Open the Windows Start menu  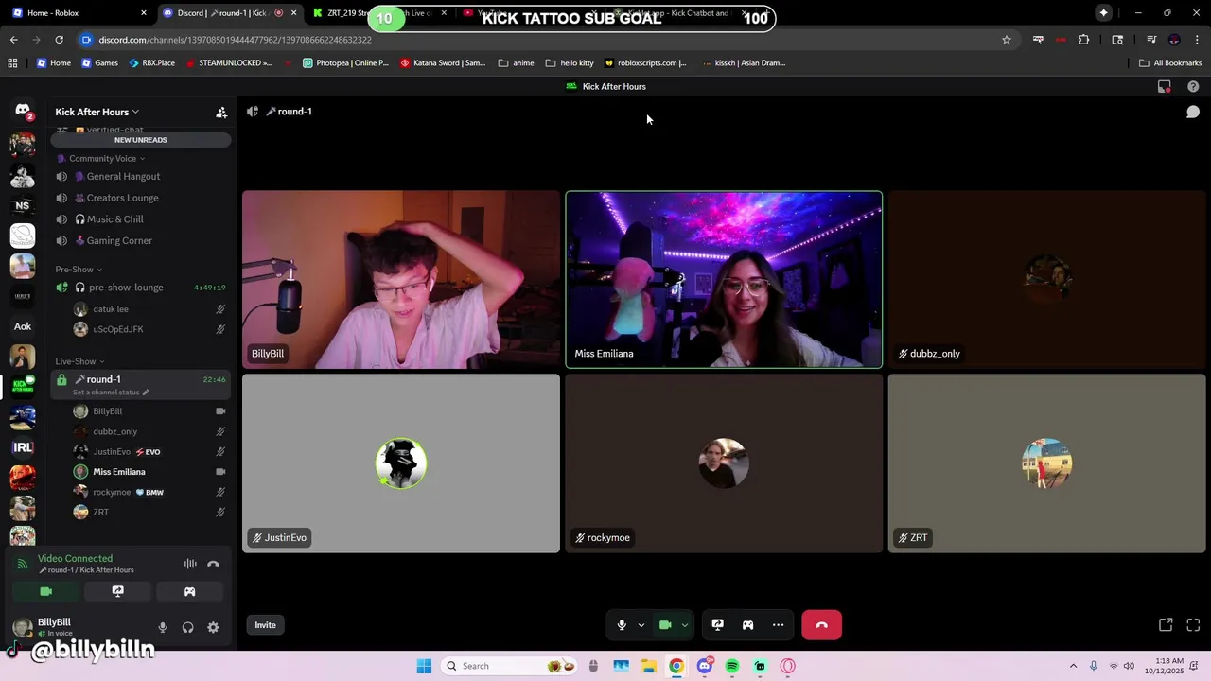point(424,666)
